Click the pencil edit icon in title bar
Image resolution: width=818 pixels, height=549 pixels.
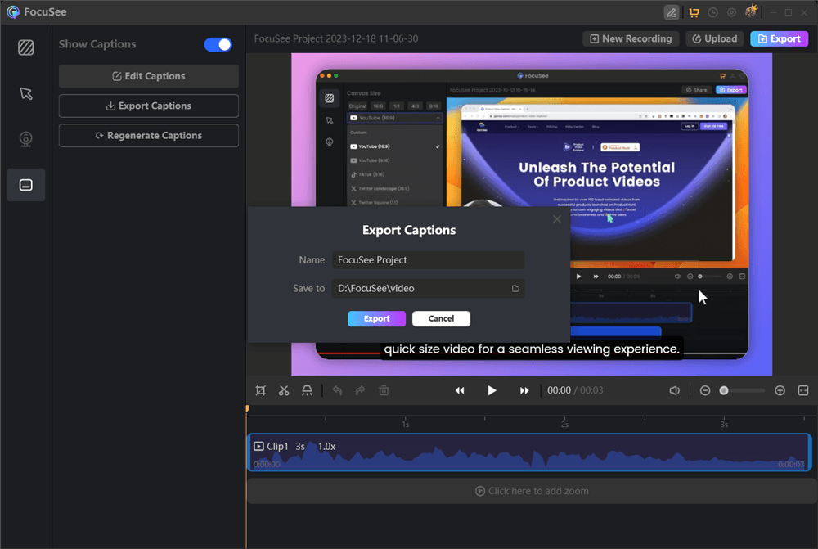pos(672,12)
